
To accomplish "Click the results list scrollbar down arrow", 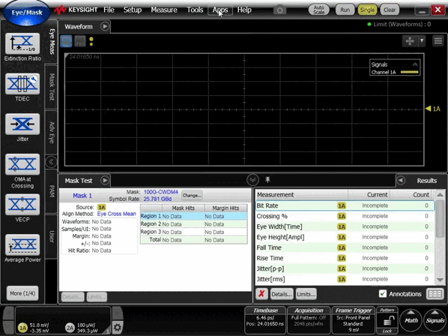I will click(440, 280).
